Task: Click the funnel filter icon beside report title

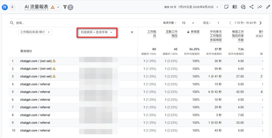Action: tap(65, 7)
